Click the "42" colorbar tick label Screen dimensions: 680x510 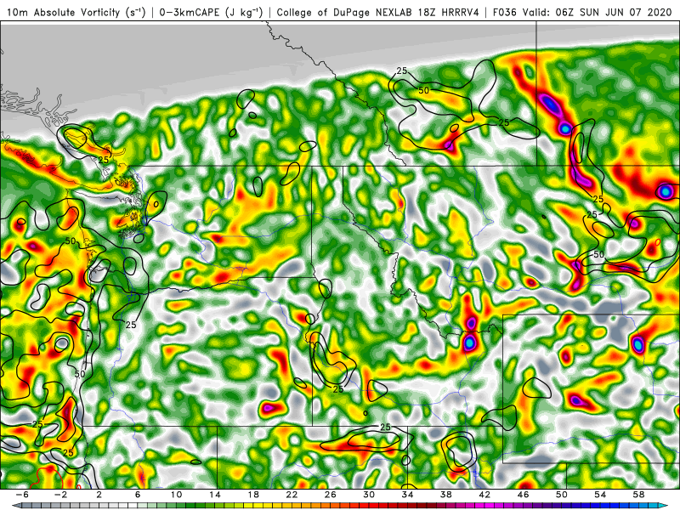[x=484, y=495]
